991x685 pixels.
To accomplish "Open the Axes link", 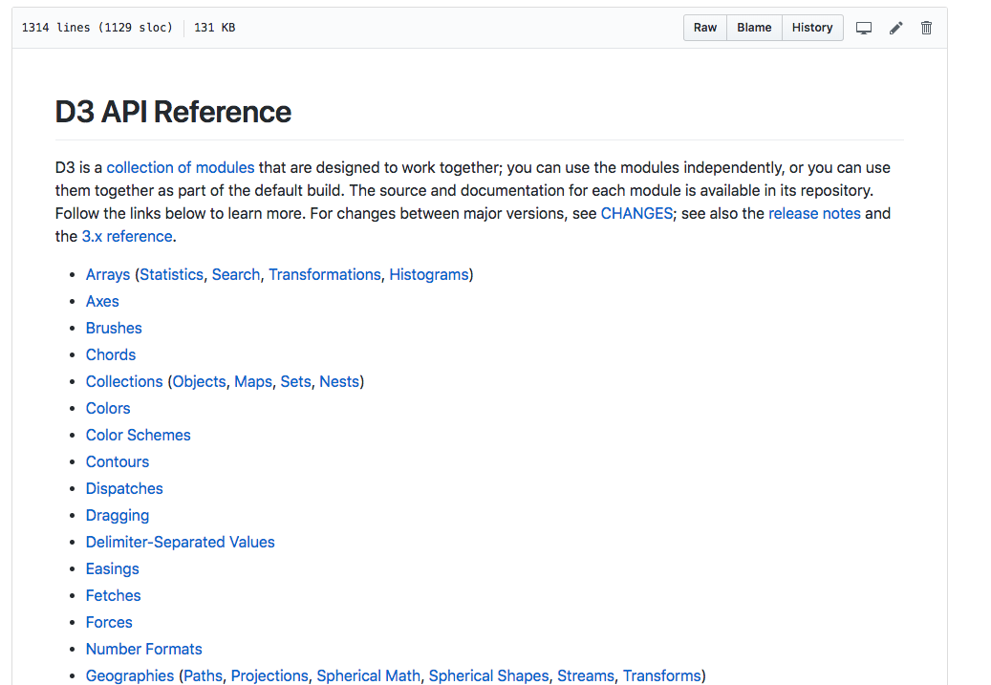I will click(x=102, y=302).
